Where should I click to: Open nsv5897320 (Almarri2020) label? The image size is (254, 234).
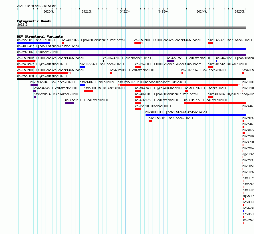point(205,88)
